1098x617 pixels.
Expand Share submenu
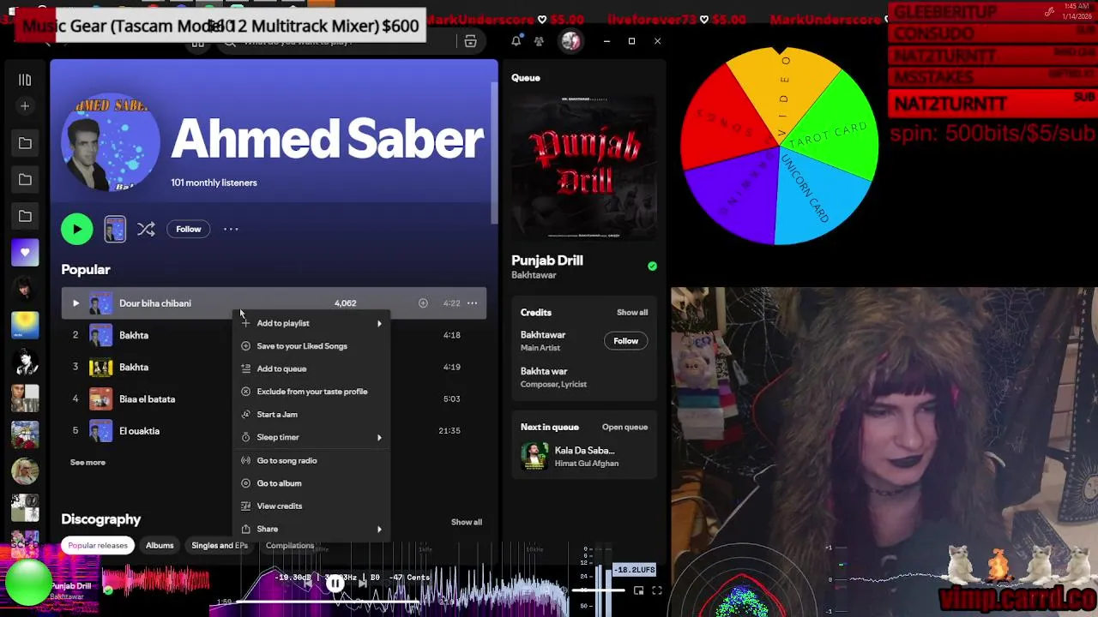pyautogui.click(x=312, y=529)
